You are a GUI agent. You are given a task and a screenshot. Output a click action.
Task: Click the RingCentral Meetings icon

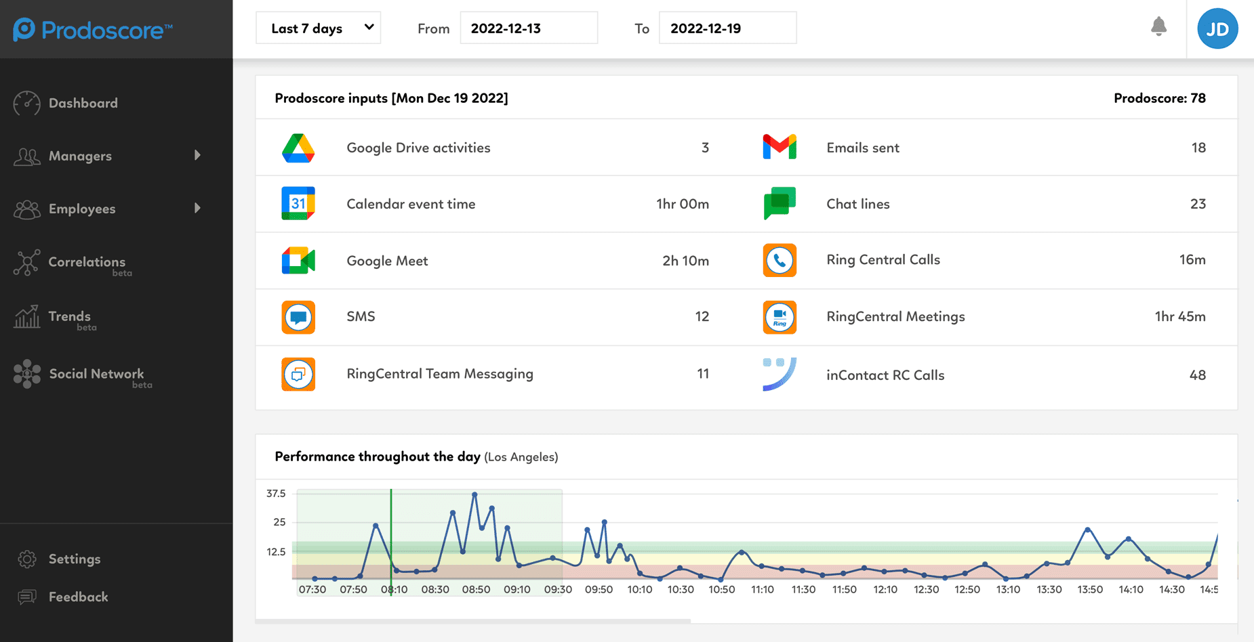780,317
